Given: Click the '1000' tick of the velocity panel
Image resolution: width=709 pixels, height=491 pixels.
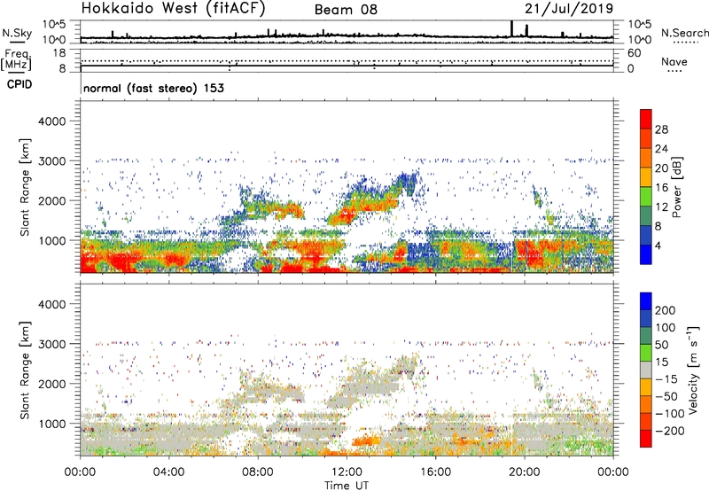Looking at the screenshot, I should [x=51, y=424].
